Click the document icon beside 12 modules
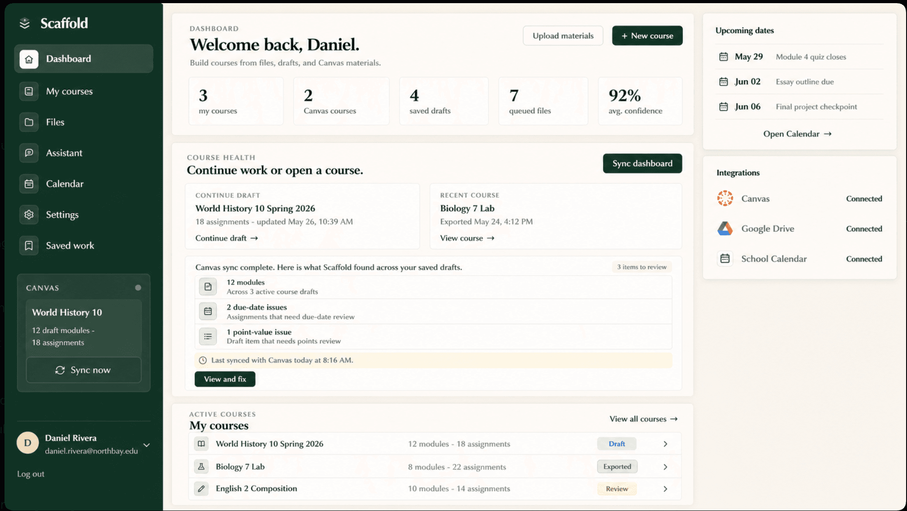The image size is (907, 511). (208, 286)
